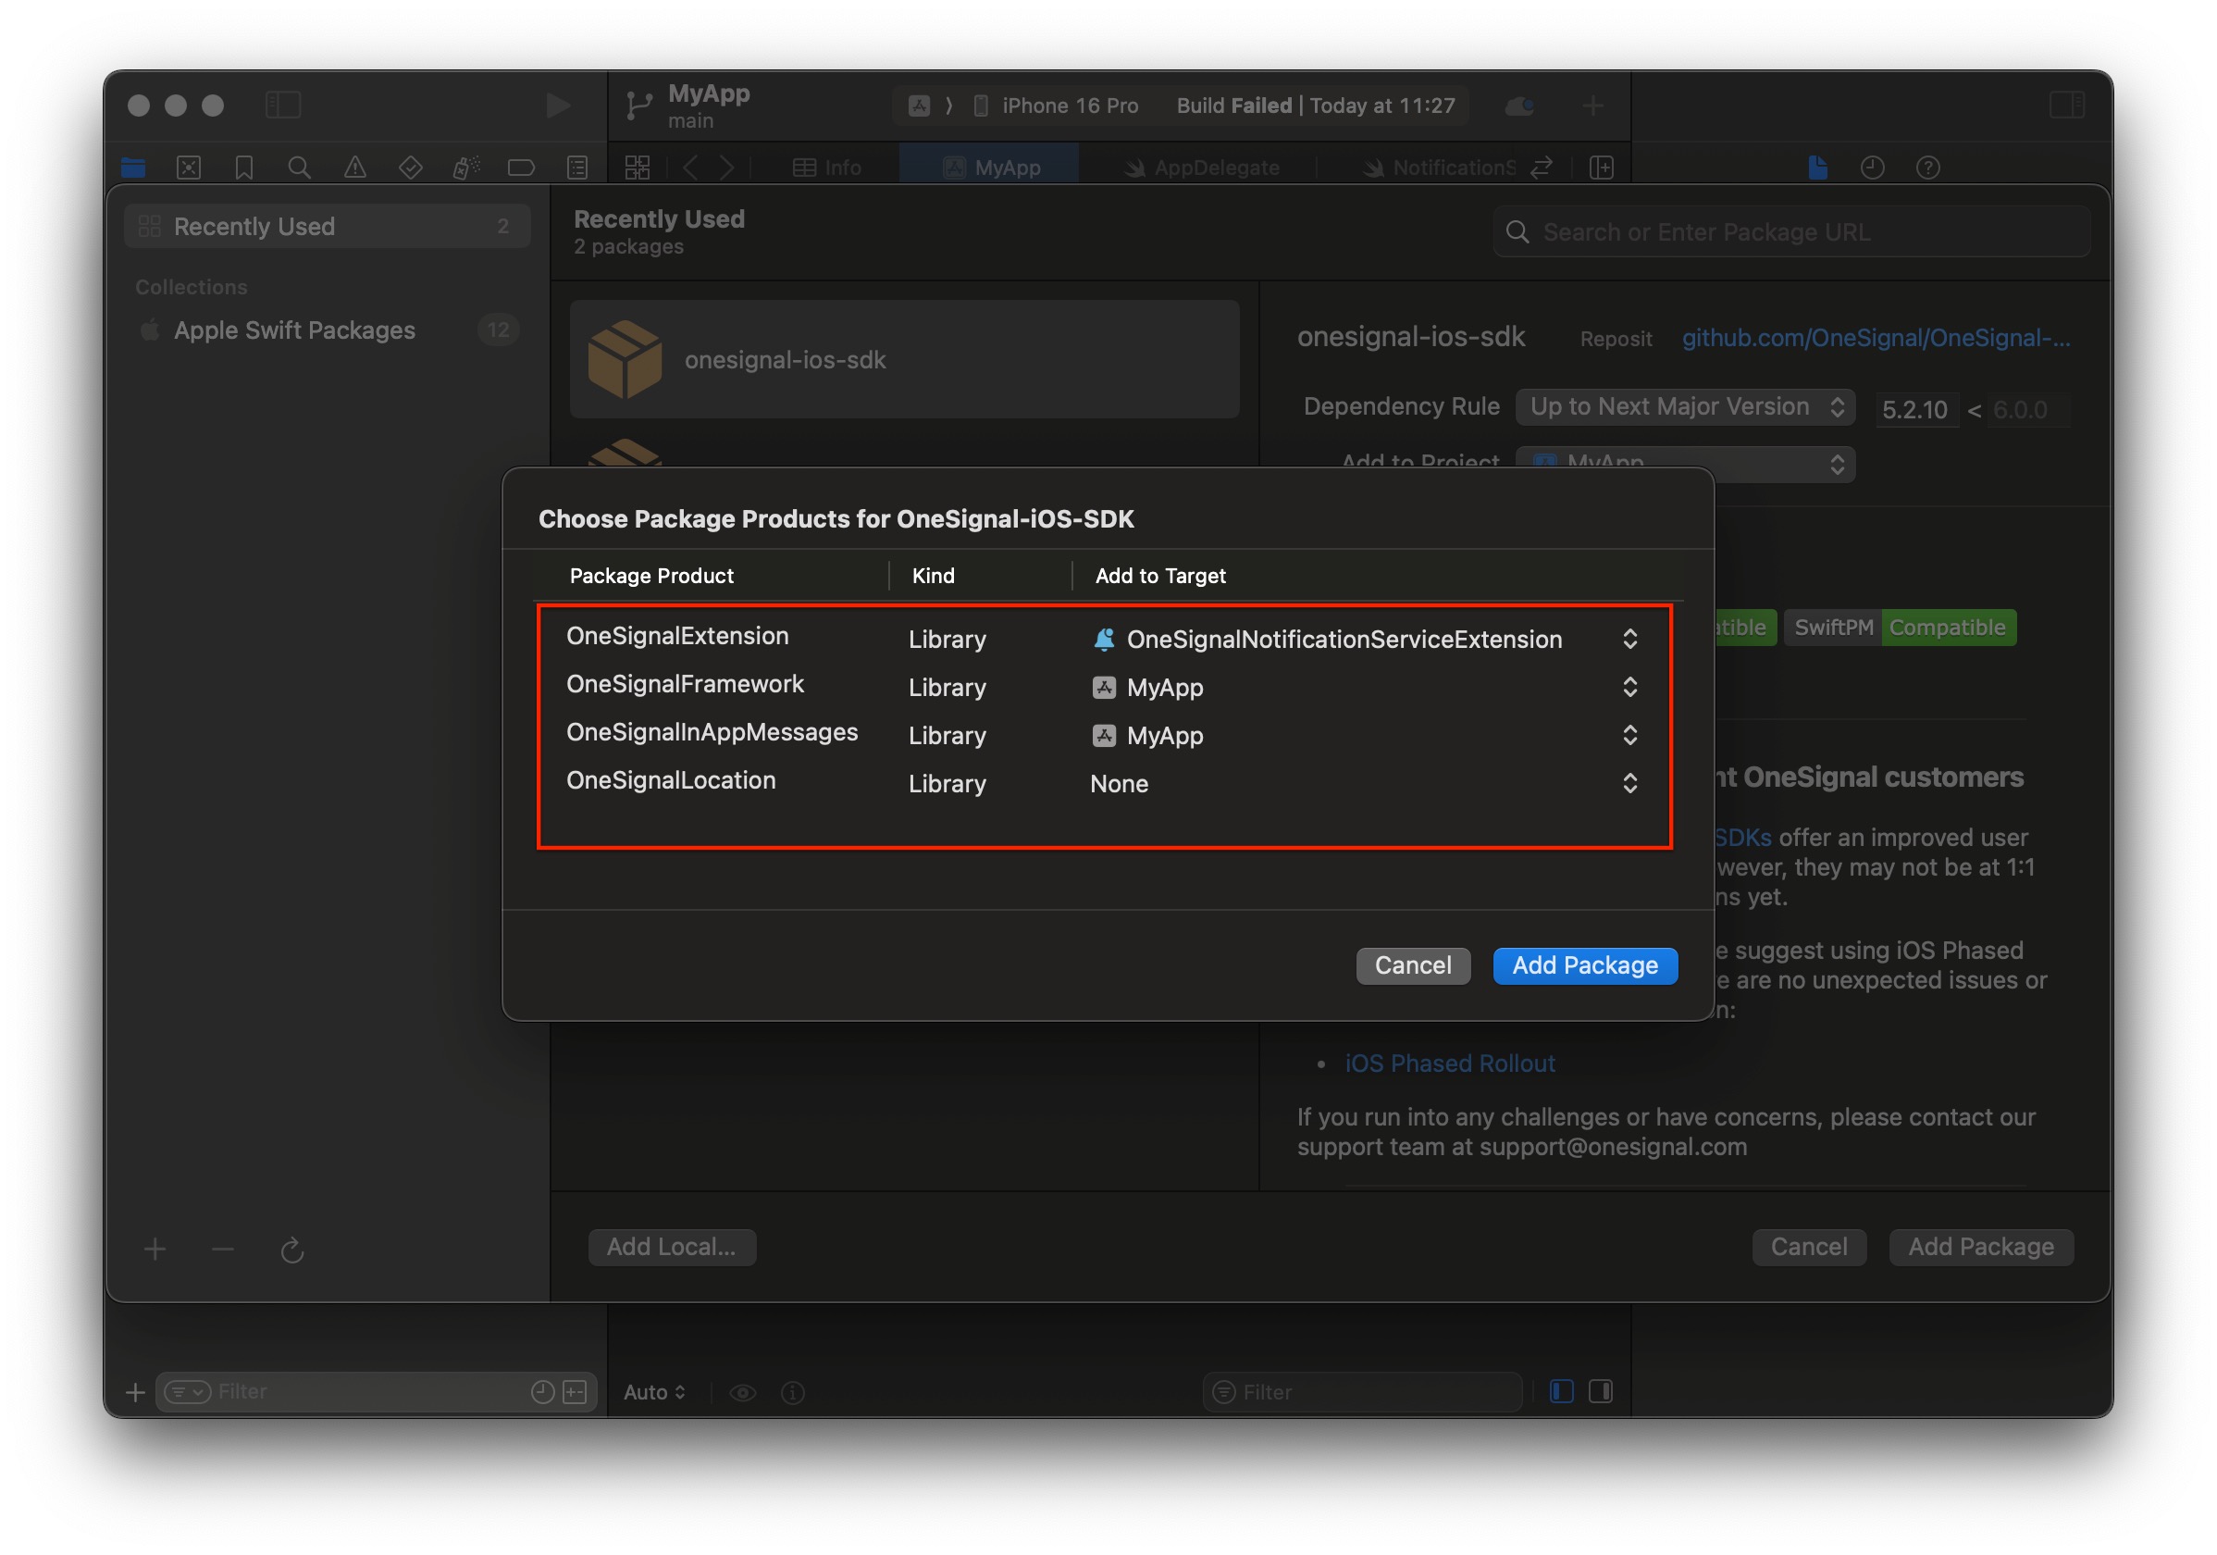
Task: Click the refresh collections icon
Action: [291, 1250]
